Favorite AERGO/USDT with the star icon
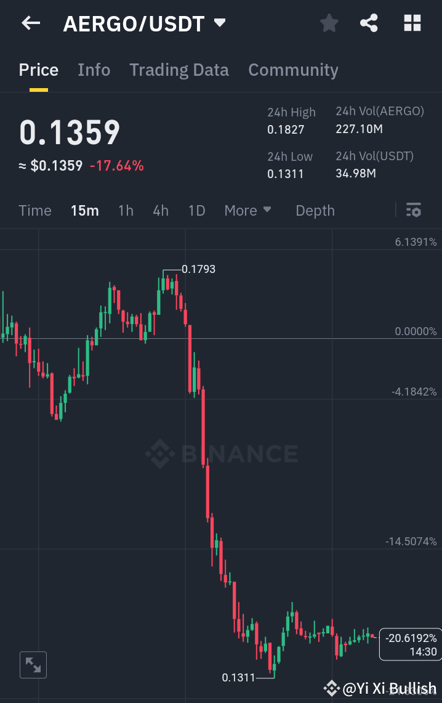The image size is (442, 703). (329, 23)
